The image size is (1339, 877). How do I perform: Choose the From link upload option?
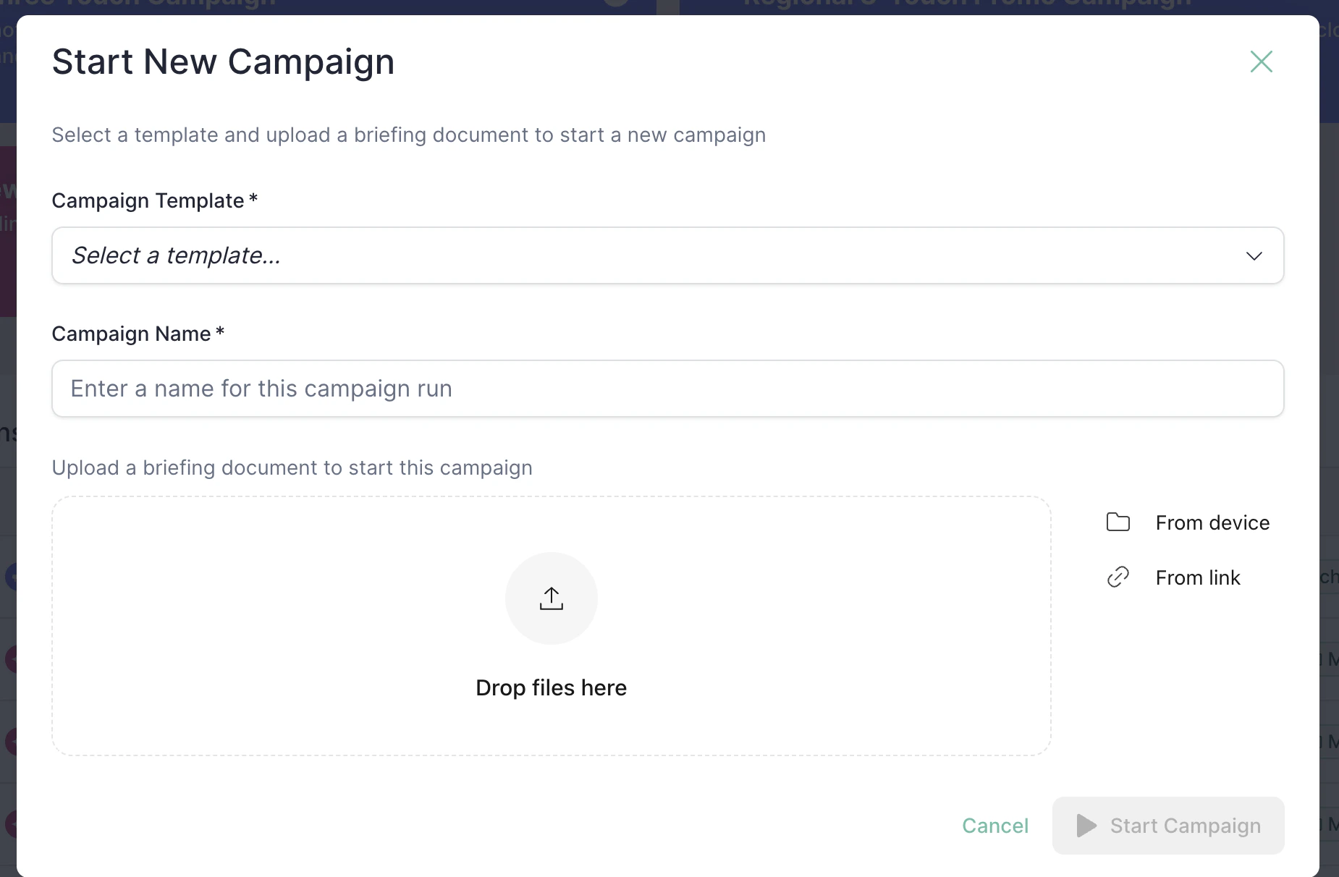(1198, 577)
